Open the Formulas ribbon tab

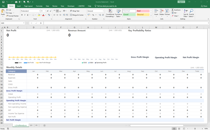pyautogui.click(x=39, y=6)
